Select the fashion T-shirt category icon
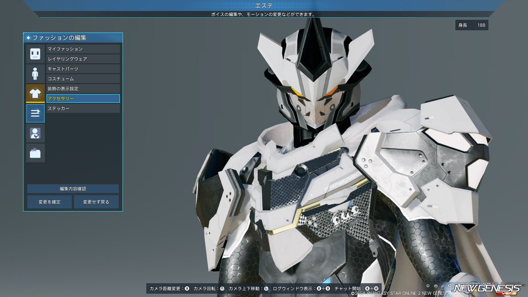 tap(35, 93)
